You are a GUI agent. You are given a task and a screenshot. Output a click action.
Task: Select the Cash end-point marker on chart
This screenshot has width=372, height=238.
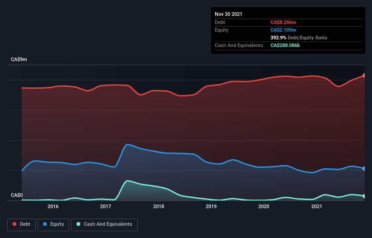coord(364,196)
